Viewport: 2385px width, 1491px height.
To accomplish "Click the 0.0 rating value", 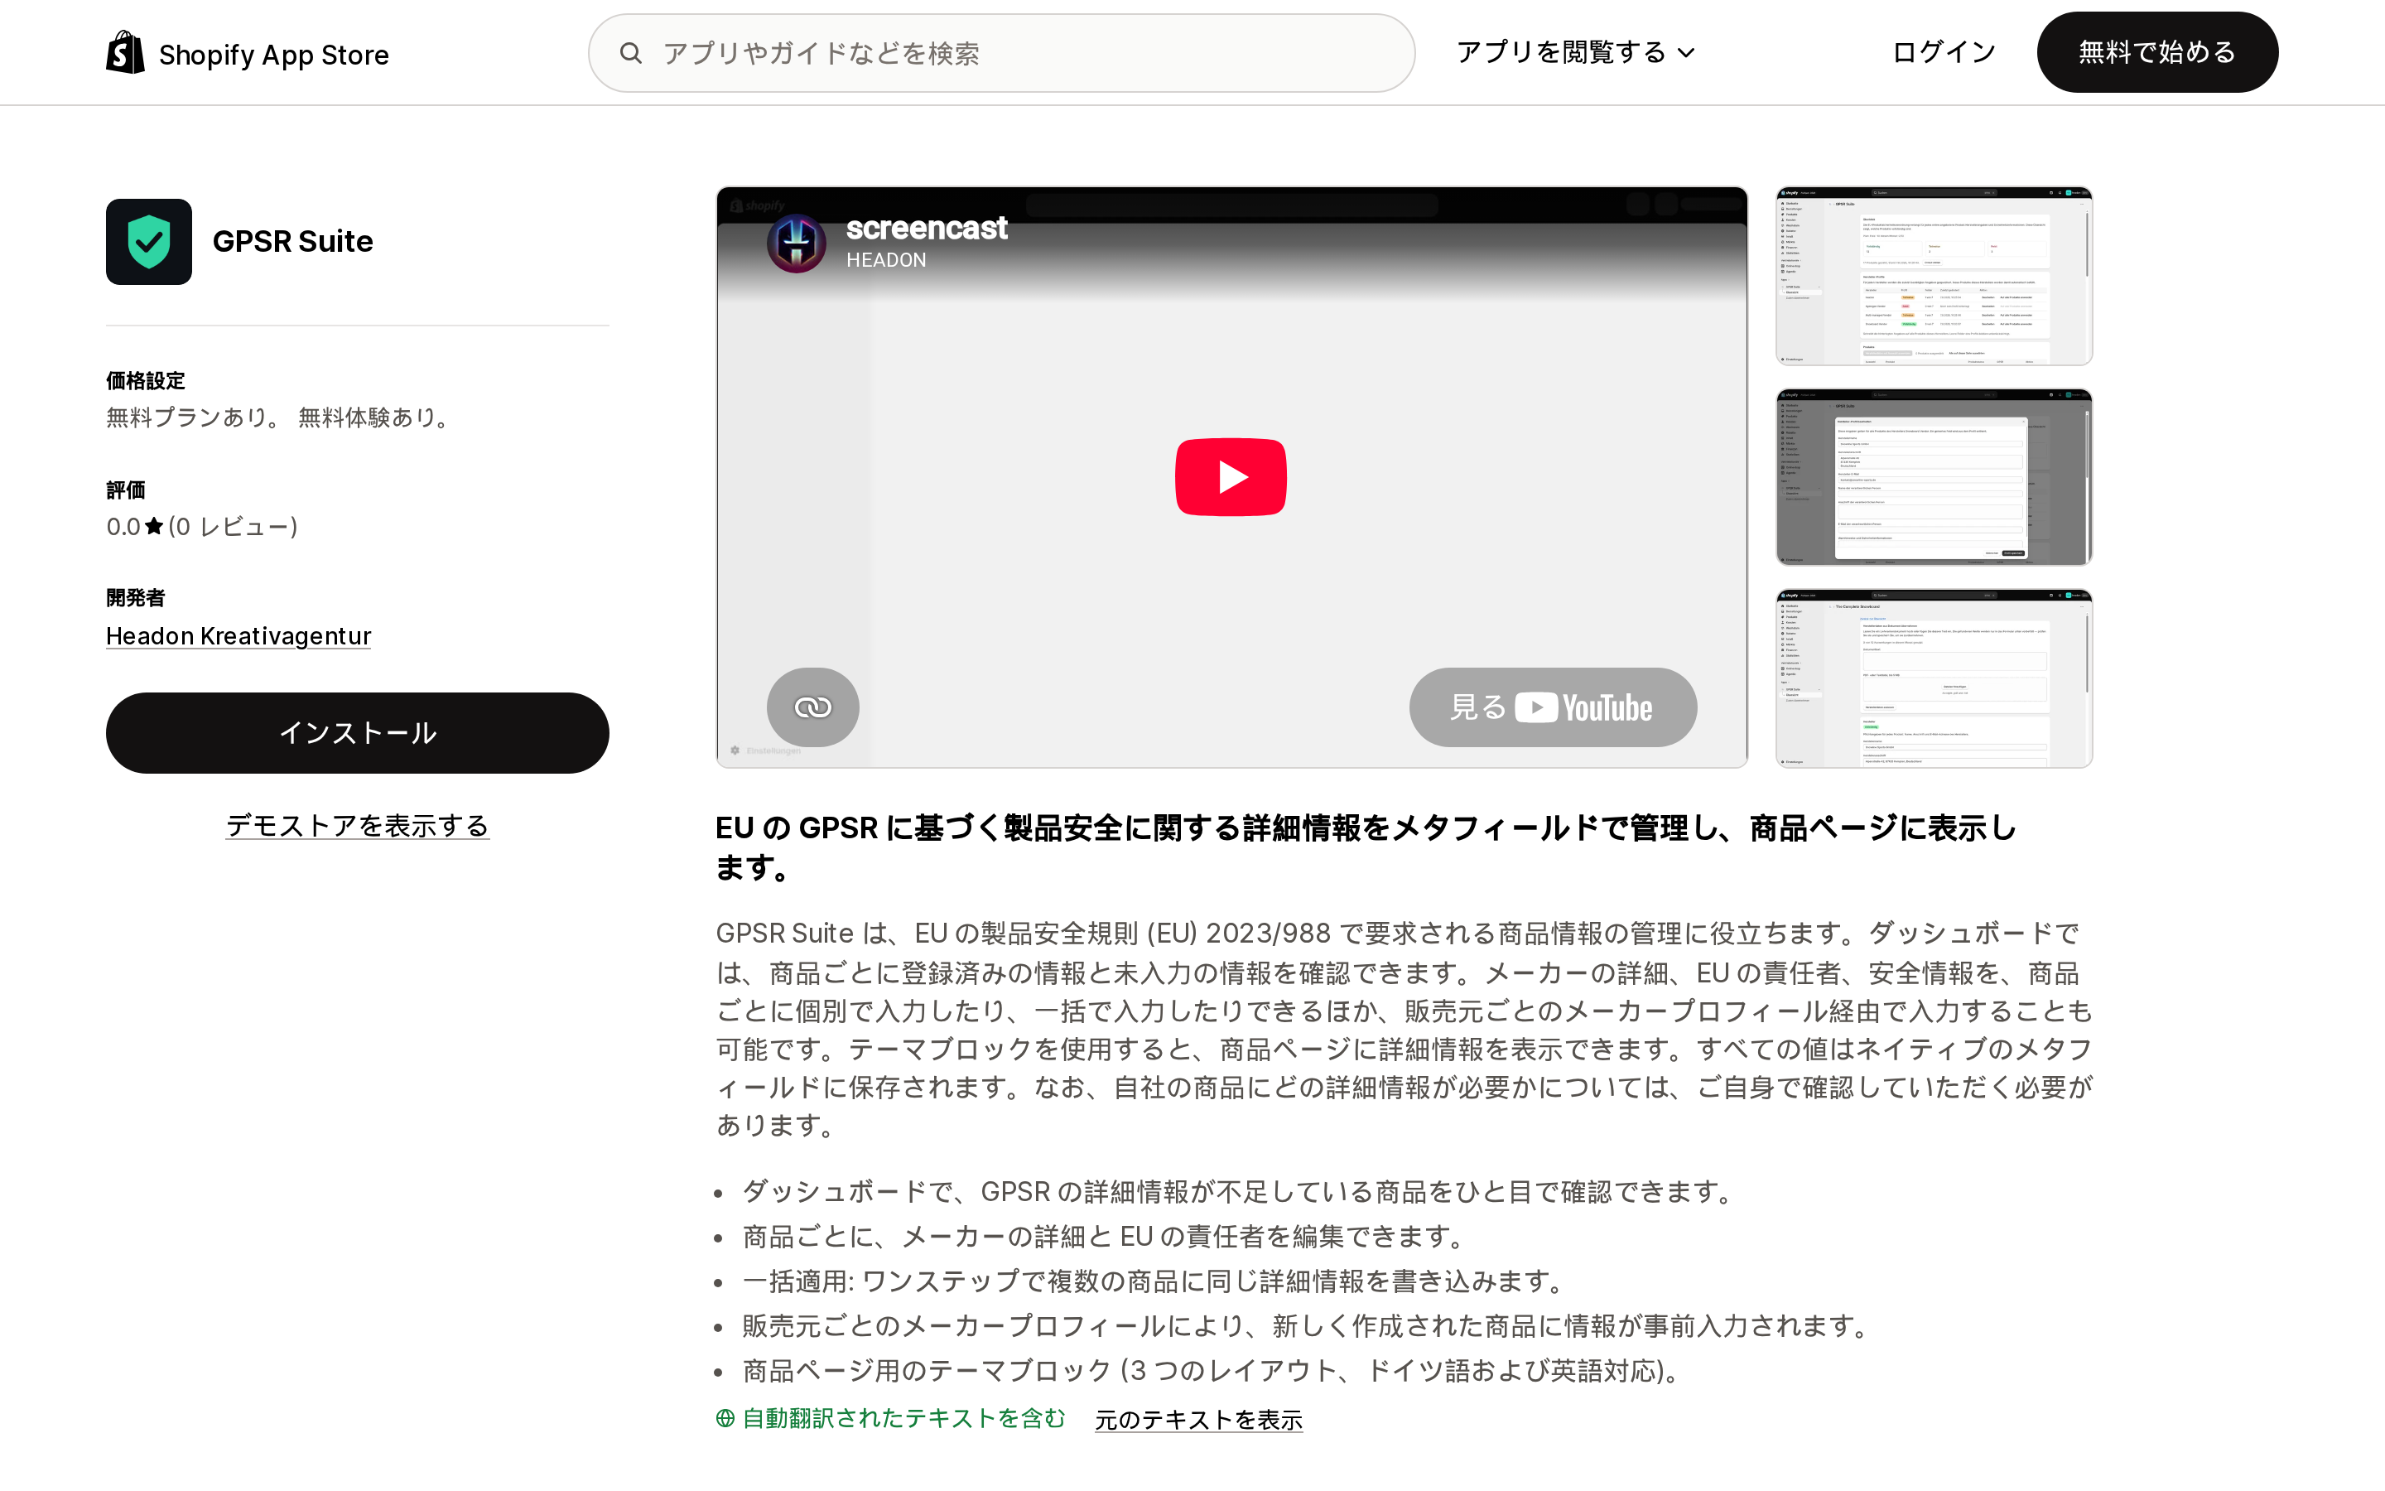I will point(123,527).
